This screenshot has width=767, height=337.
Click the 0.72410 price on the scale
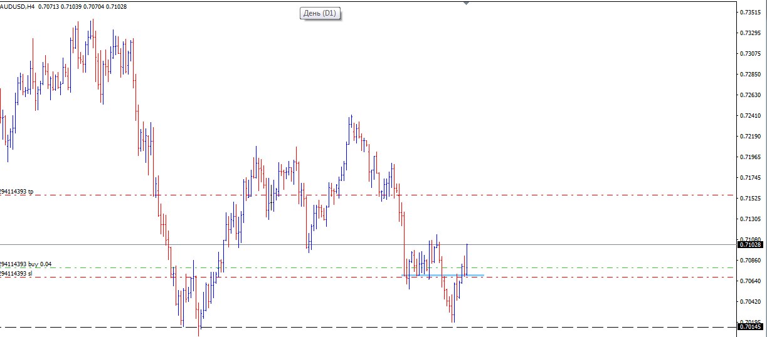coord(750,116)
